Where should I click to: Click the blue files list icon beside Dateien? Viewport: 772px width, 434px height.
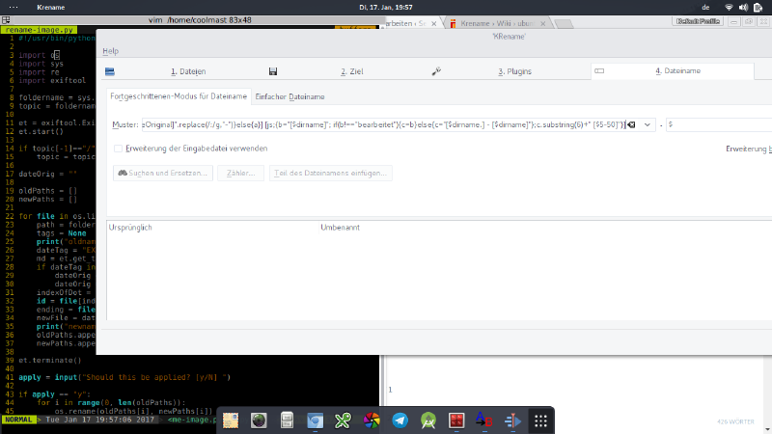(x=110, y=71)
